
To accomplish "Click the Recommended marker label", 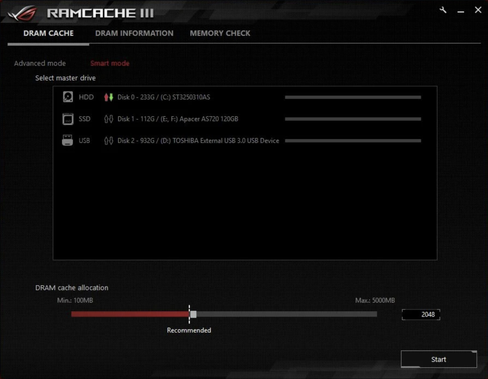I will coord(189,330).
